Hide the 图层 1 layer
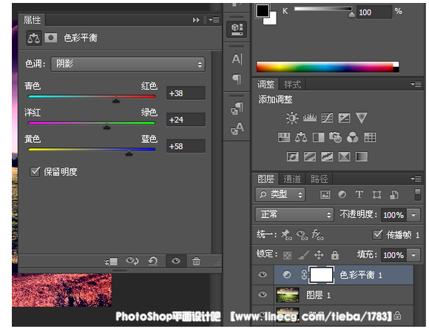 (263, 294)
